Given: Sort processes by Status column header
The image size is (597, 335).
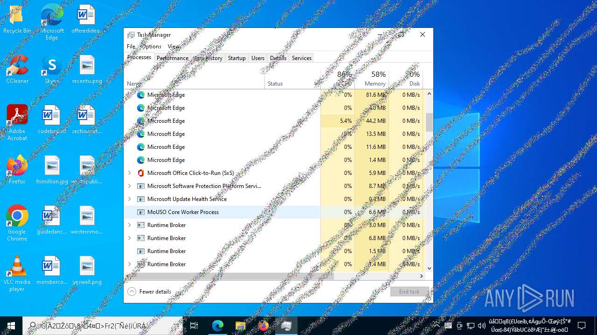Looking at the screenshot, I should click(x=293, y=79).
